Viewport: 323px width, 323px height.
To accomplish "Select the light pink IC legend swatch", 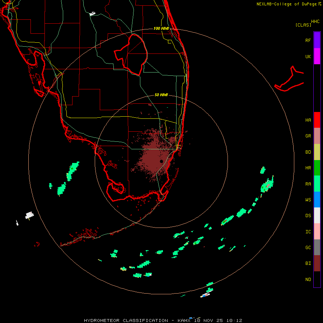I will click(x=317, y=231).
